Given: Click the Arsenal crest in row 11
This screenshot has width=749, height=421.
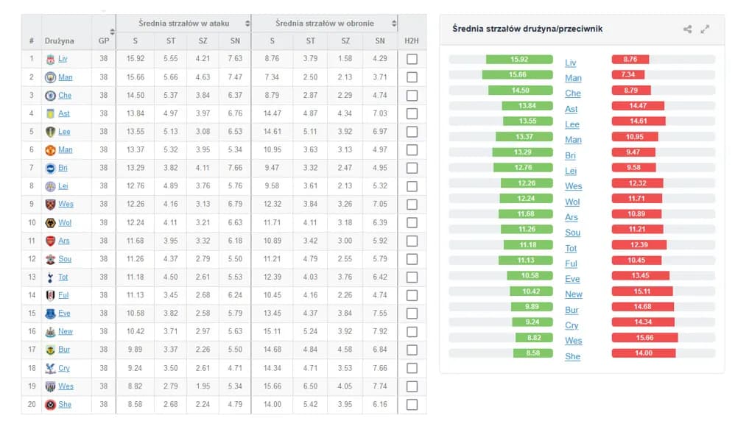Looking at the screenshot, I should pyautogui.click(x=50, y=241).
